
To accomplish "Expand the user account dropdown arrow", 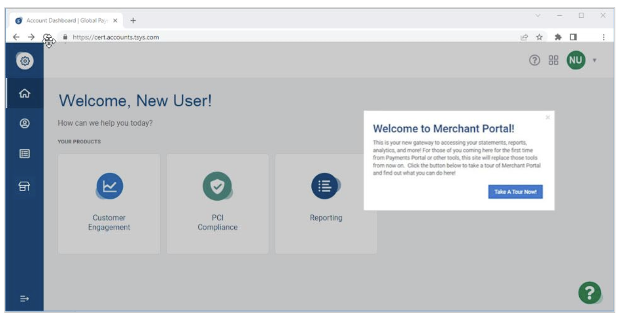I will pyautogui.click(x=594, y=61).
